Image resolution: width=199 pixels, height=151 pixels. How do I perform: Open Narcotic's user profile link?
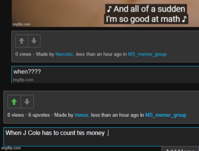pyautogui.click(x=65, y=54)
